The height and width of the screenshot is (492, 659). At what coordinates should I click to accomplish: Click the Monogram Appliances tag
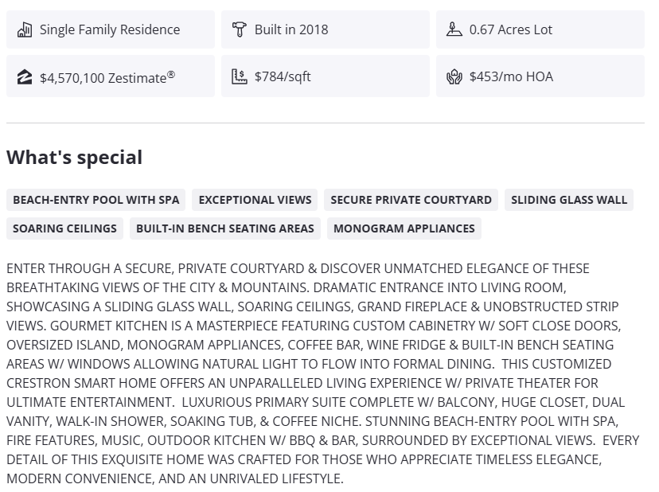pos(404,228)
